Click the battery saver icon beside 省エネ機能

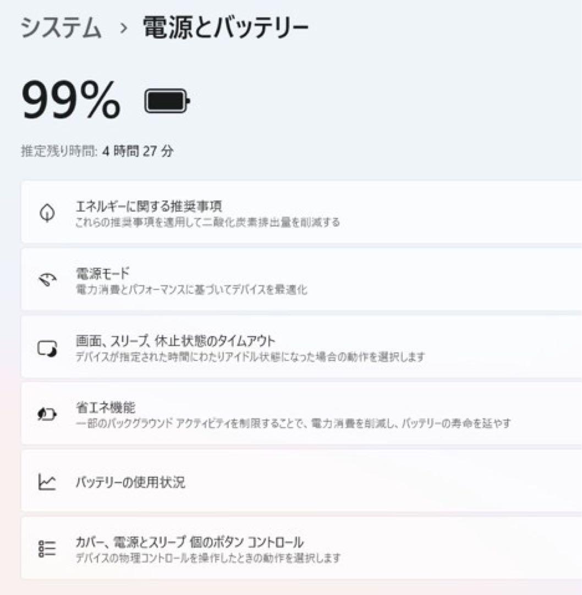47,414
